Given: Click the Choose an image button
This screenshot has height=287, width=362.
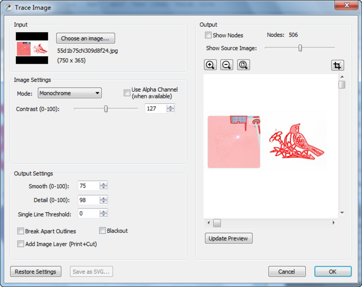Looking at the screenshot, I should tap(85, 38).
